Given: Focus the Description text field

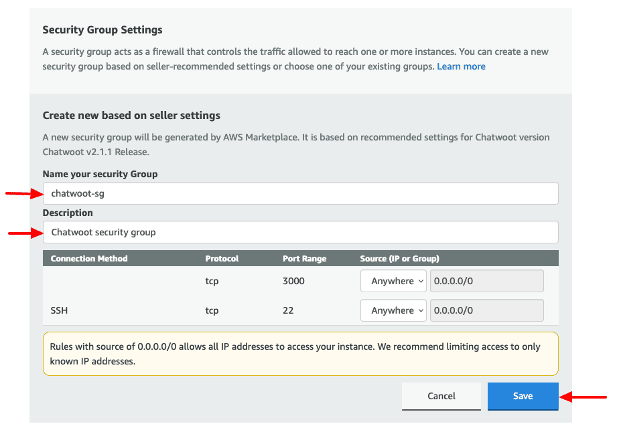Looking at the screenshot, I should click(300, 232).
